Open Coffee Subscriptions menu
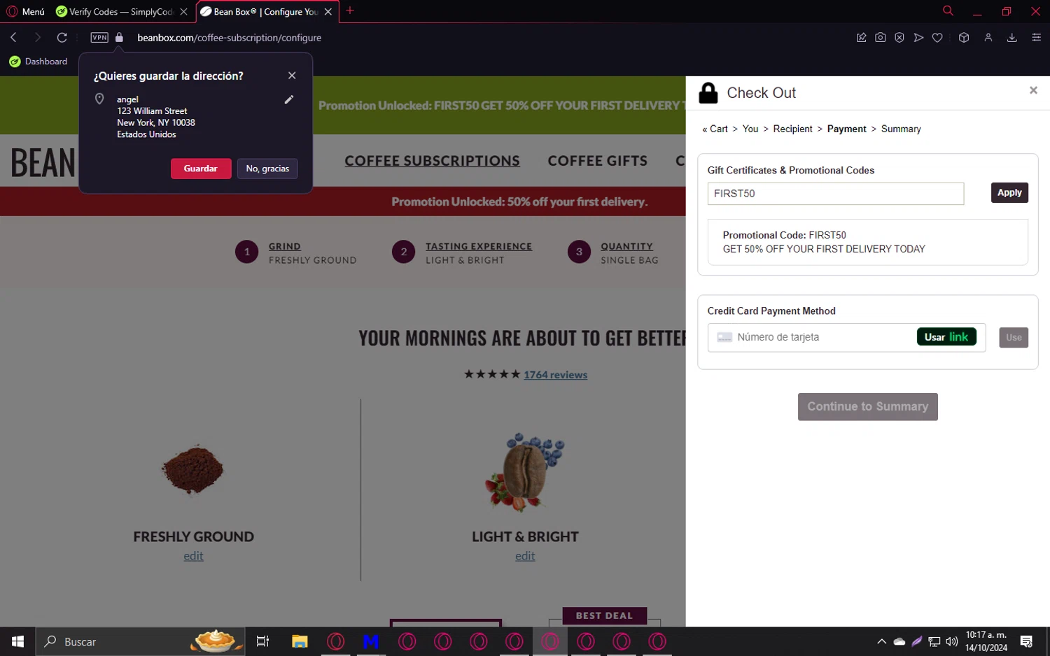Screen dimensions: 1050x656 432,161
